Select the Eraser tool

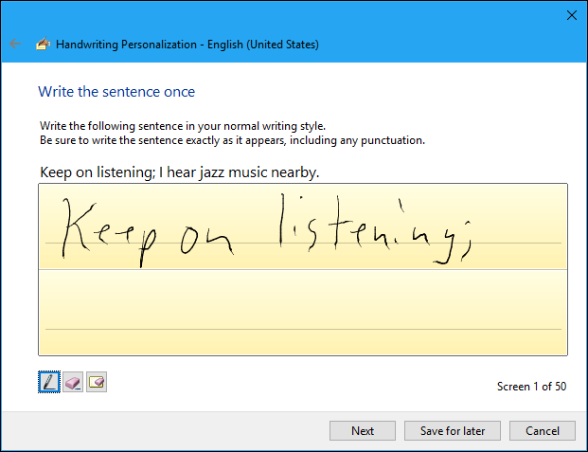pyautogui.click(x=73, y=382)
